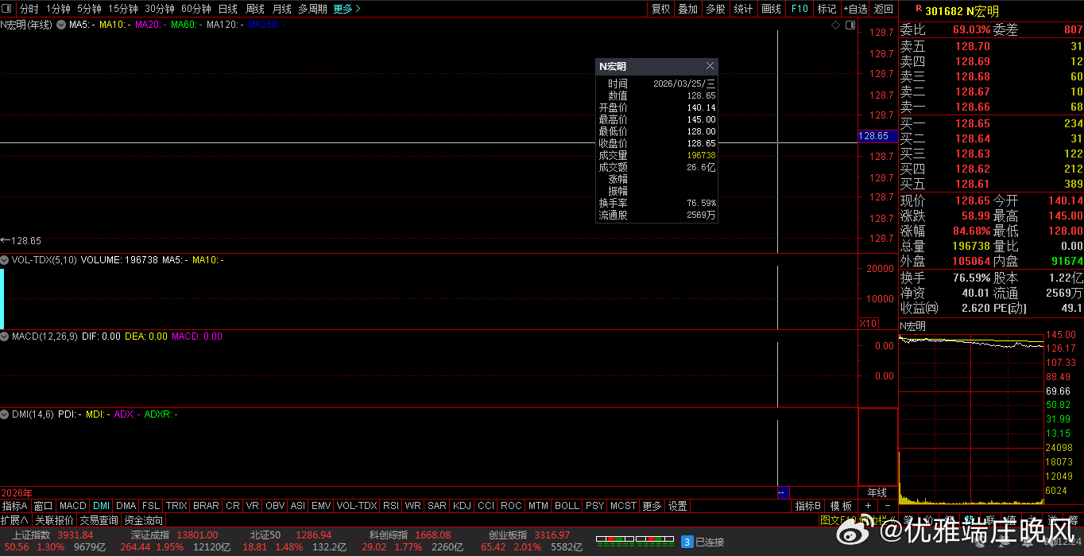Select the ASI indicator tab
This screenshot has width=1084, height=556.
coord(297,506)
